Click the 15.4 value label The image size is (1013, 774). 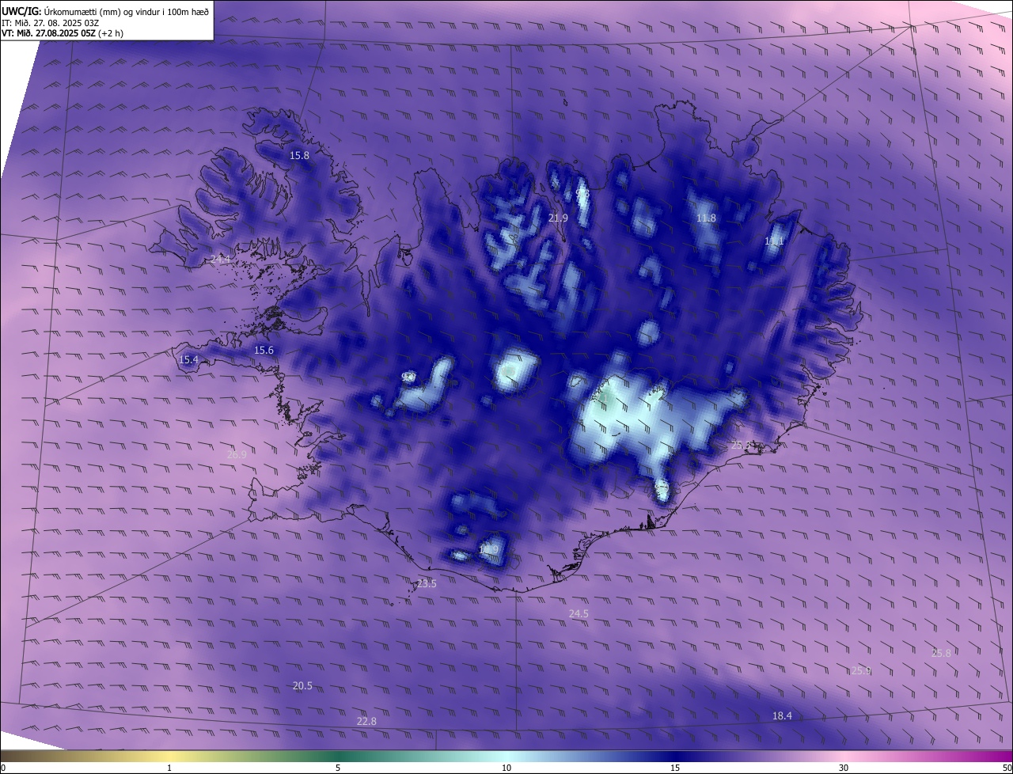coord(188,360)
